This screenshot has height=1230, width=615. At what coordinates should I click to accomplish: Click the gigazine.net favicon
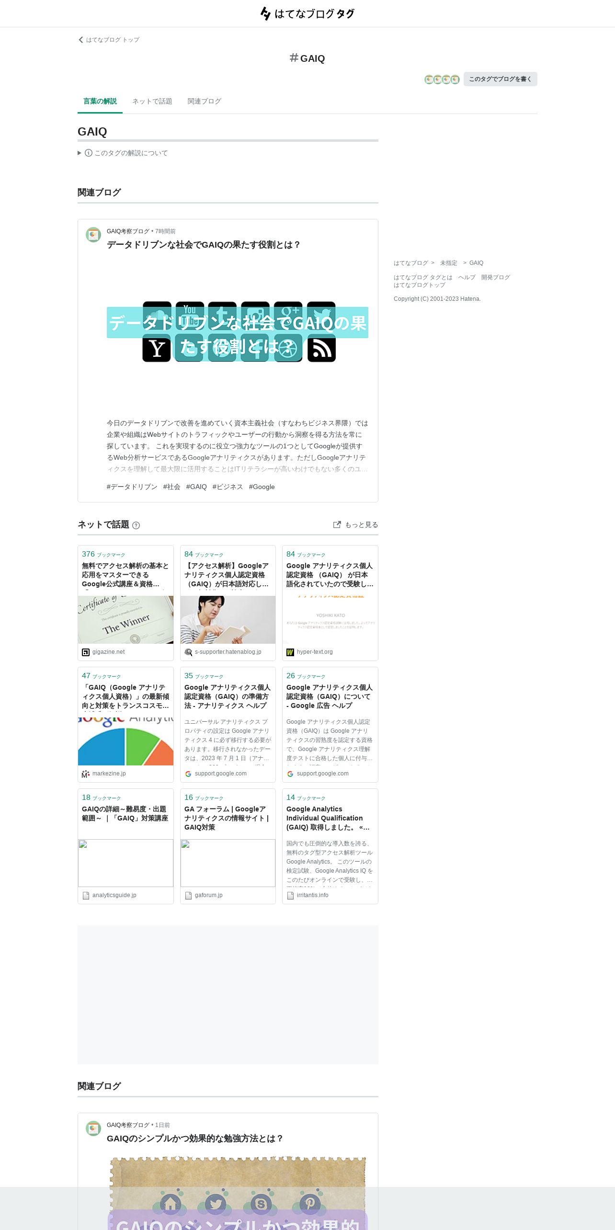[86, 652]
